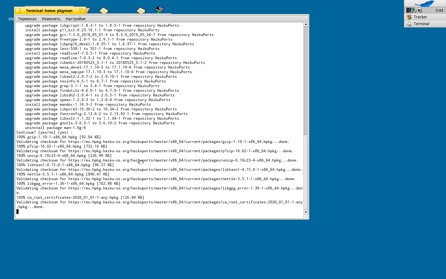
Task: Open the Настройки menu
Action: [x=75, y=19]
